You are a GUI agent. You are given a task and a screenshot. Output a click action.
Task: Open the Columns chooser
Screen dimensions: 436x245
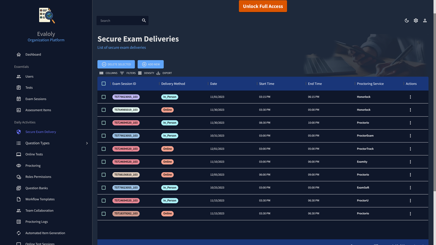(x=109, y=73)
